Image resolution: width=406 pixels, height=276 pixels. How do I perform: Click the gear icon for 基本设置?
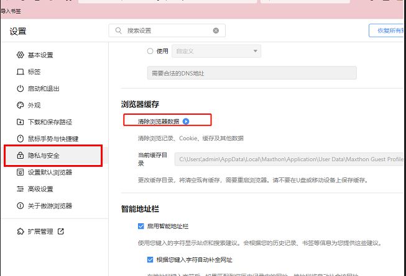click(x=21, y=55)
